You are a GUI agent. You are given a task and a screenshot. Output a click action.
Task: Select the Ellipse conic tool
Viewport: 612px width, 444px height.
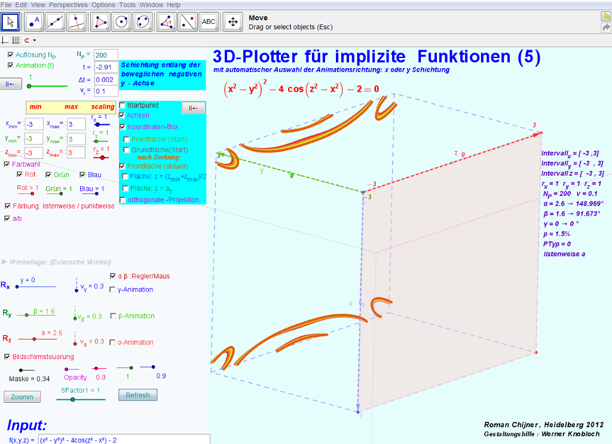(x=143, y=22)
